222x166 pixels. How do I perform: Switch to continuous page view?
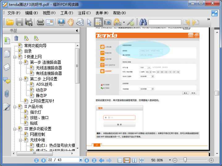(x=127, y=160)
